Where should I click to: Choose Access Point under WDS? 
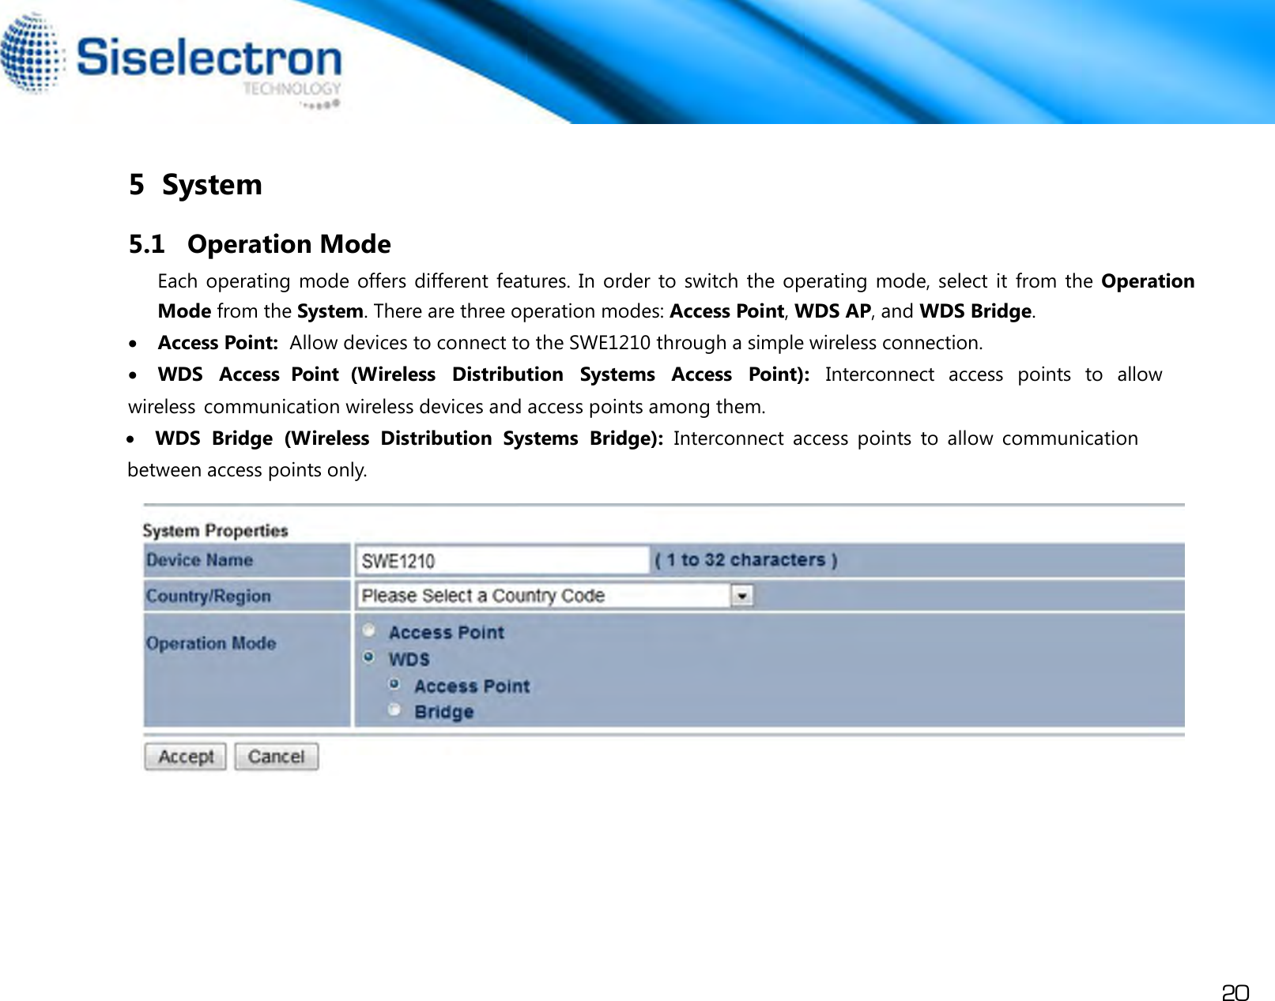(x=394, y=684)
